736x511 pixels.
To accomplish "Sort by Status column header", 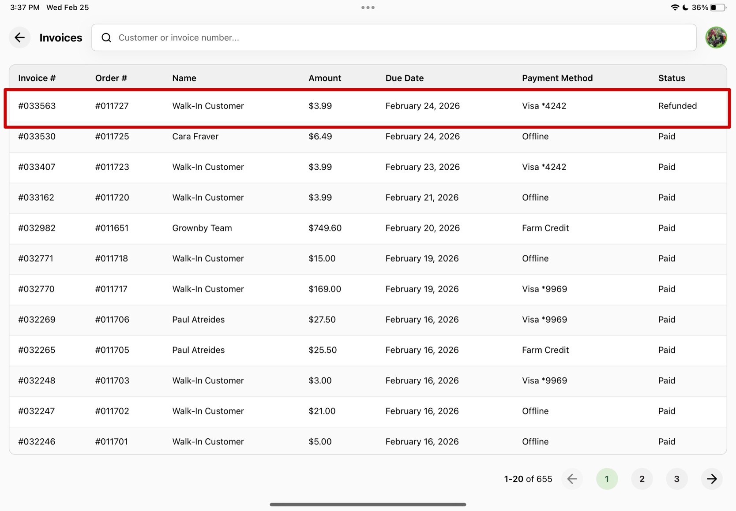I will point(671,78).
